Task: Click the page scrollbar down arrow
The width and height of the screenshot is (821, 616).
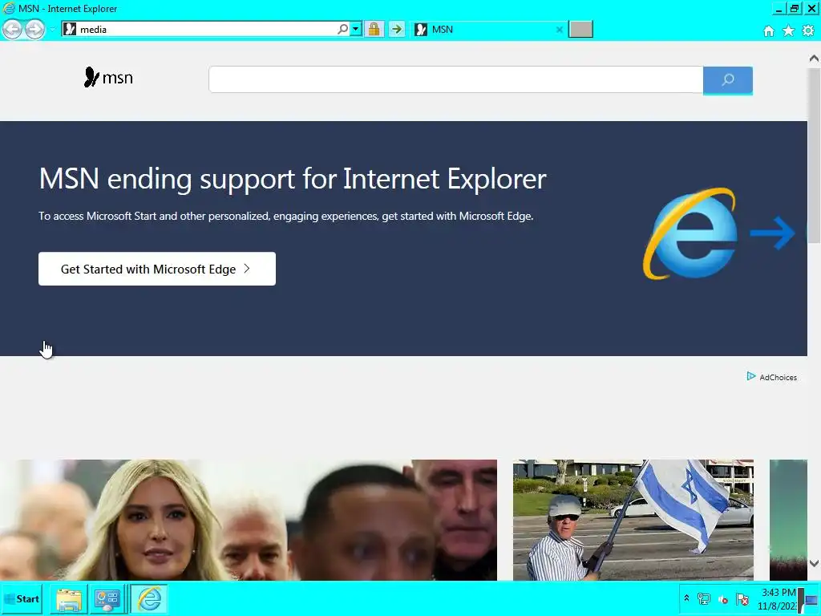Action: tap(814, 564)
